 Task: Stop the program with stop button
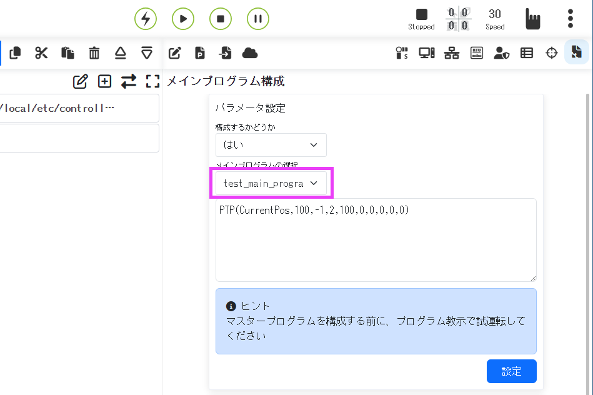(x=221, y=19)
